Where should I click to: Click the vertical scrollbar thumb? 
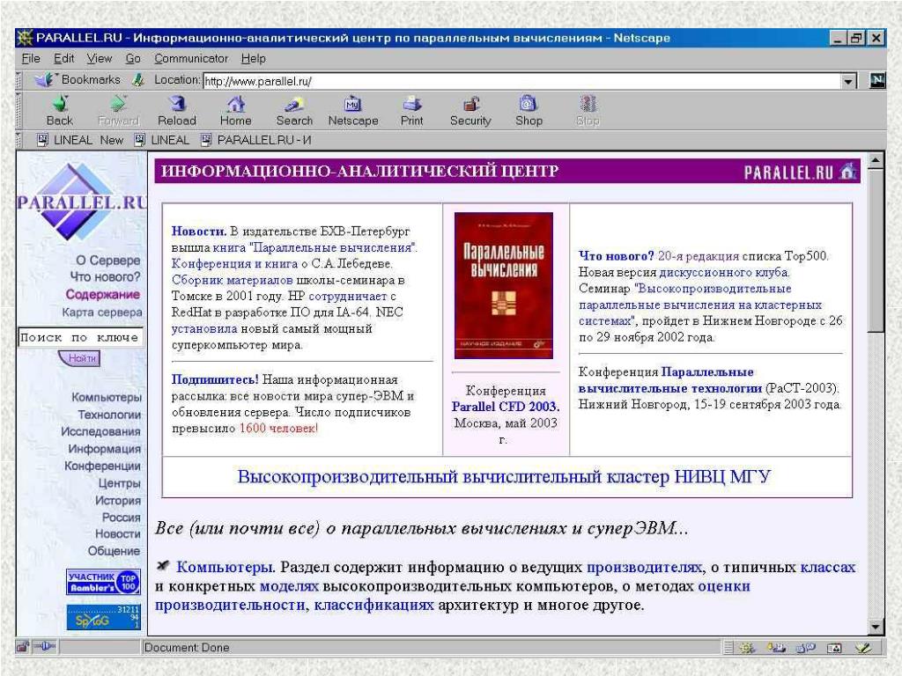876,250
